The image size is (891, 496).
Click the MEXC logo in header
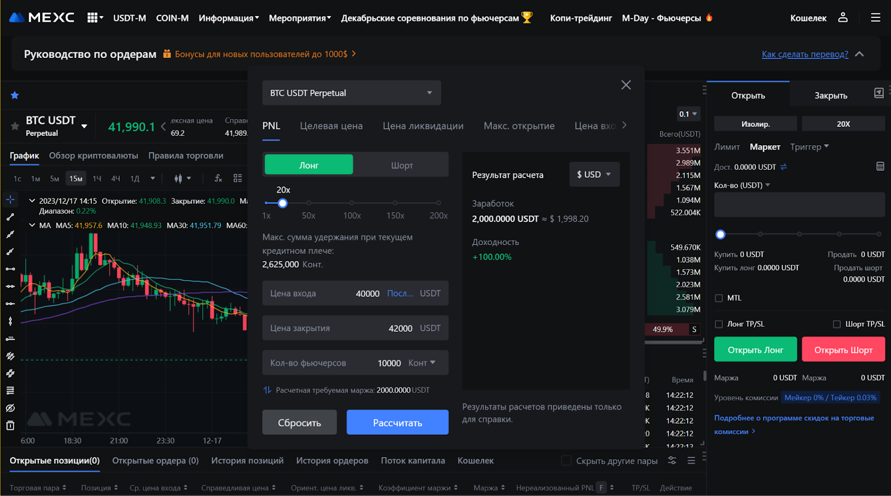(x=42, y=18)
